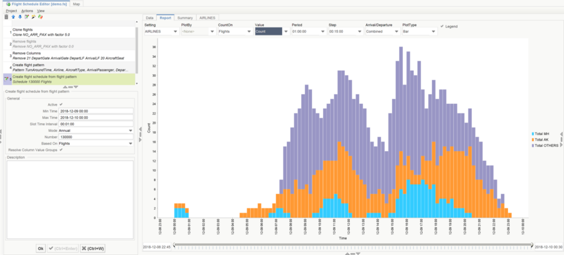Open the Mode dropdown set to Annual
Image resolution: width=564 pixels, height=255 pixels.
point(96,130)
